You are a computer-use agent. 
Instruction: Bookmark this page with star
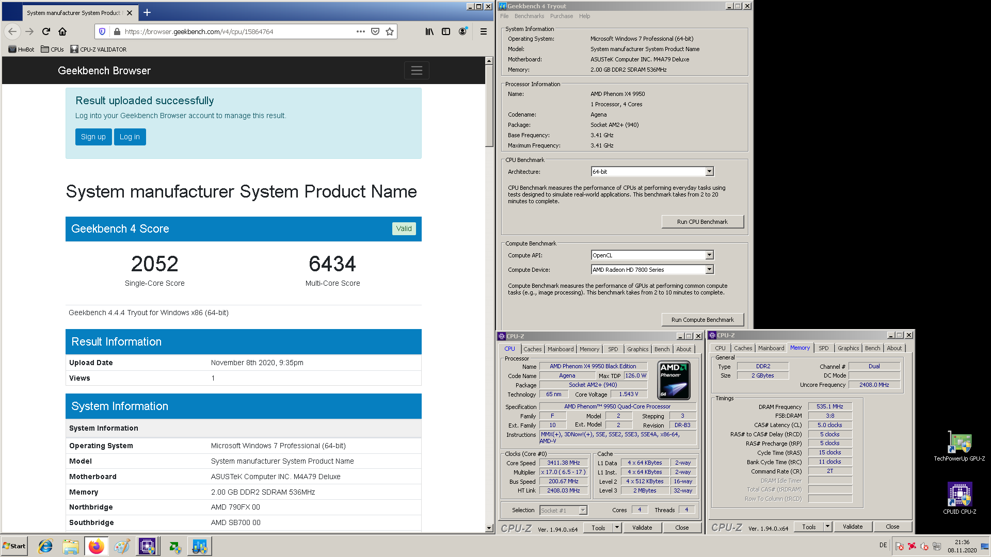(x=390, y=31)
